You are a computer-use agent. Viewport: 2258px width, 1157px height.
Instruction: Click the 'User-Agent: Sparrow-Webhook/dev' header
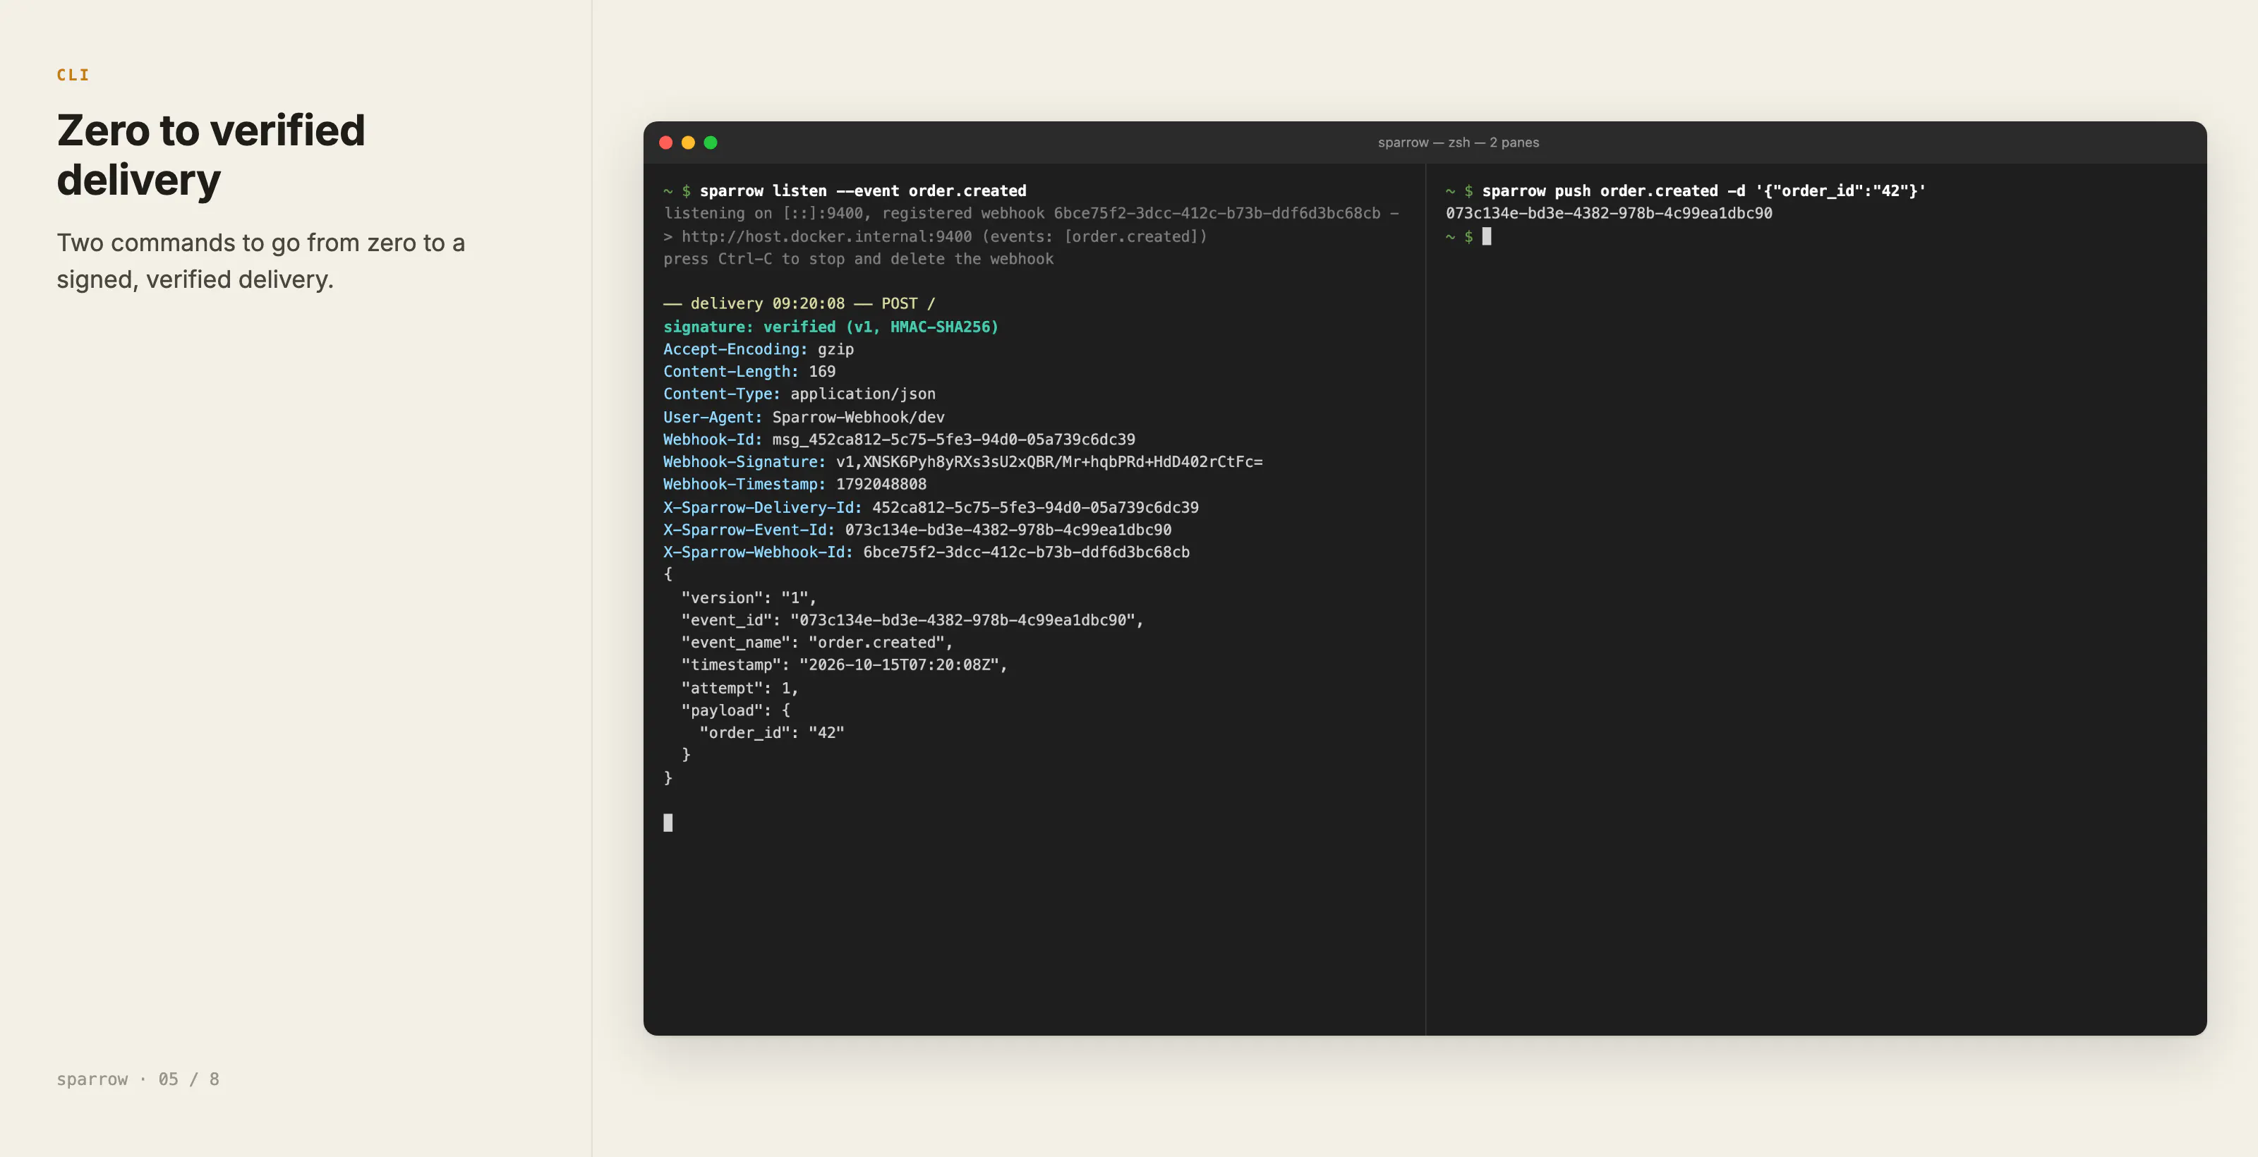pos(804,417)
